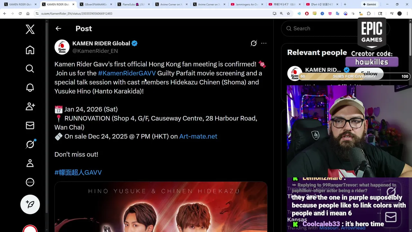Switch to the Jammingers YouTube tab

click(247, 5)
